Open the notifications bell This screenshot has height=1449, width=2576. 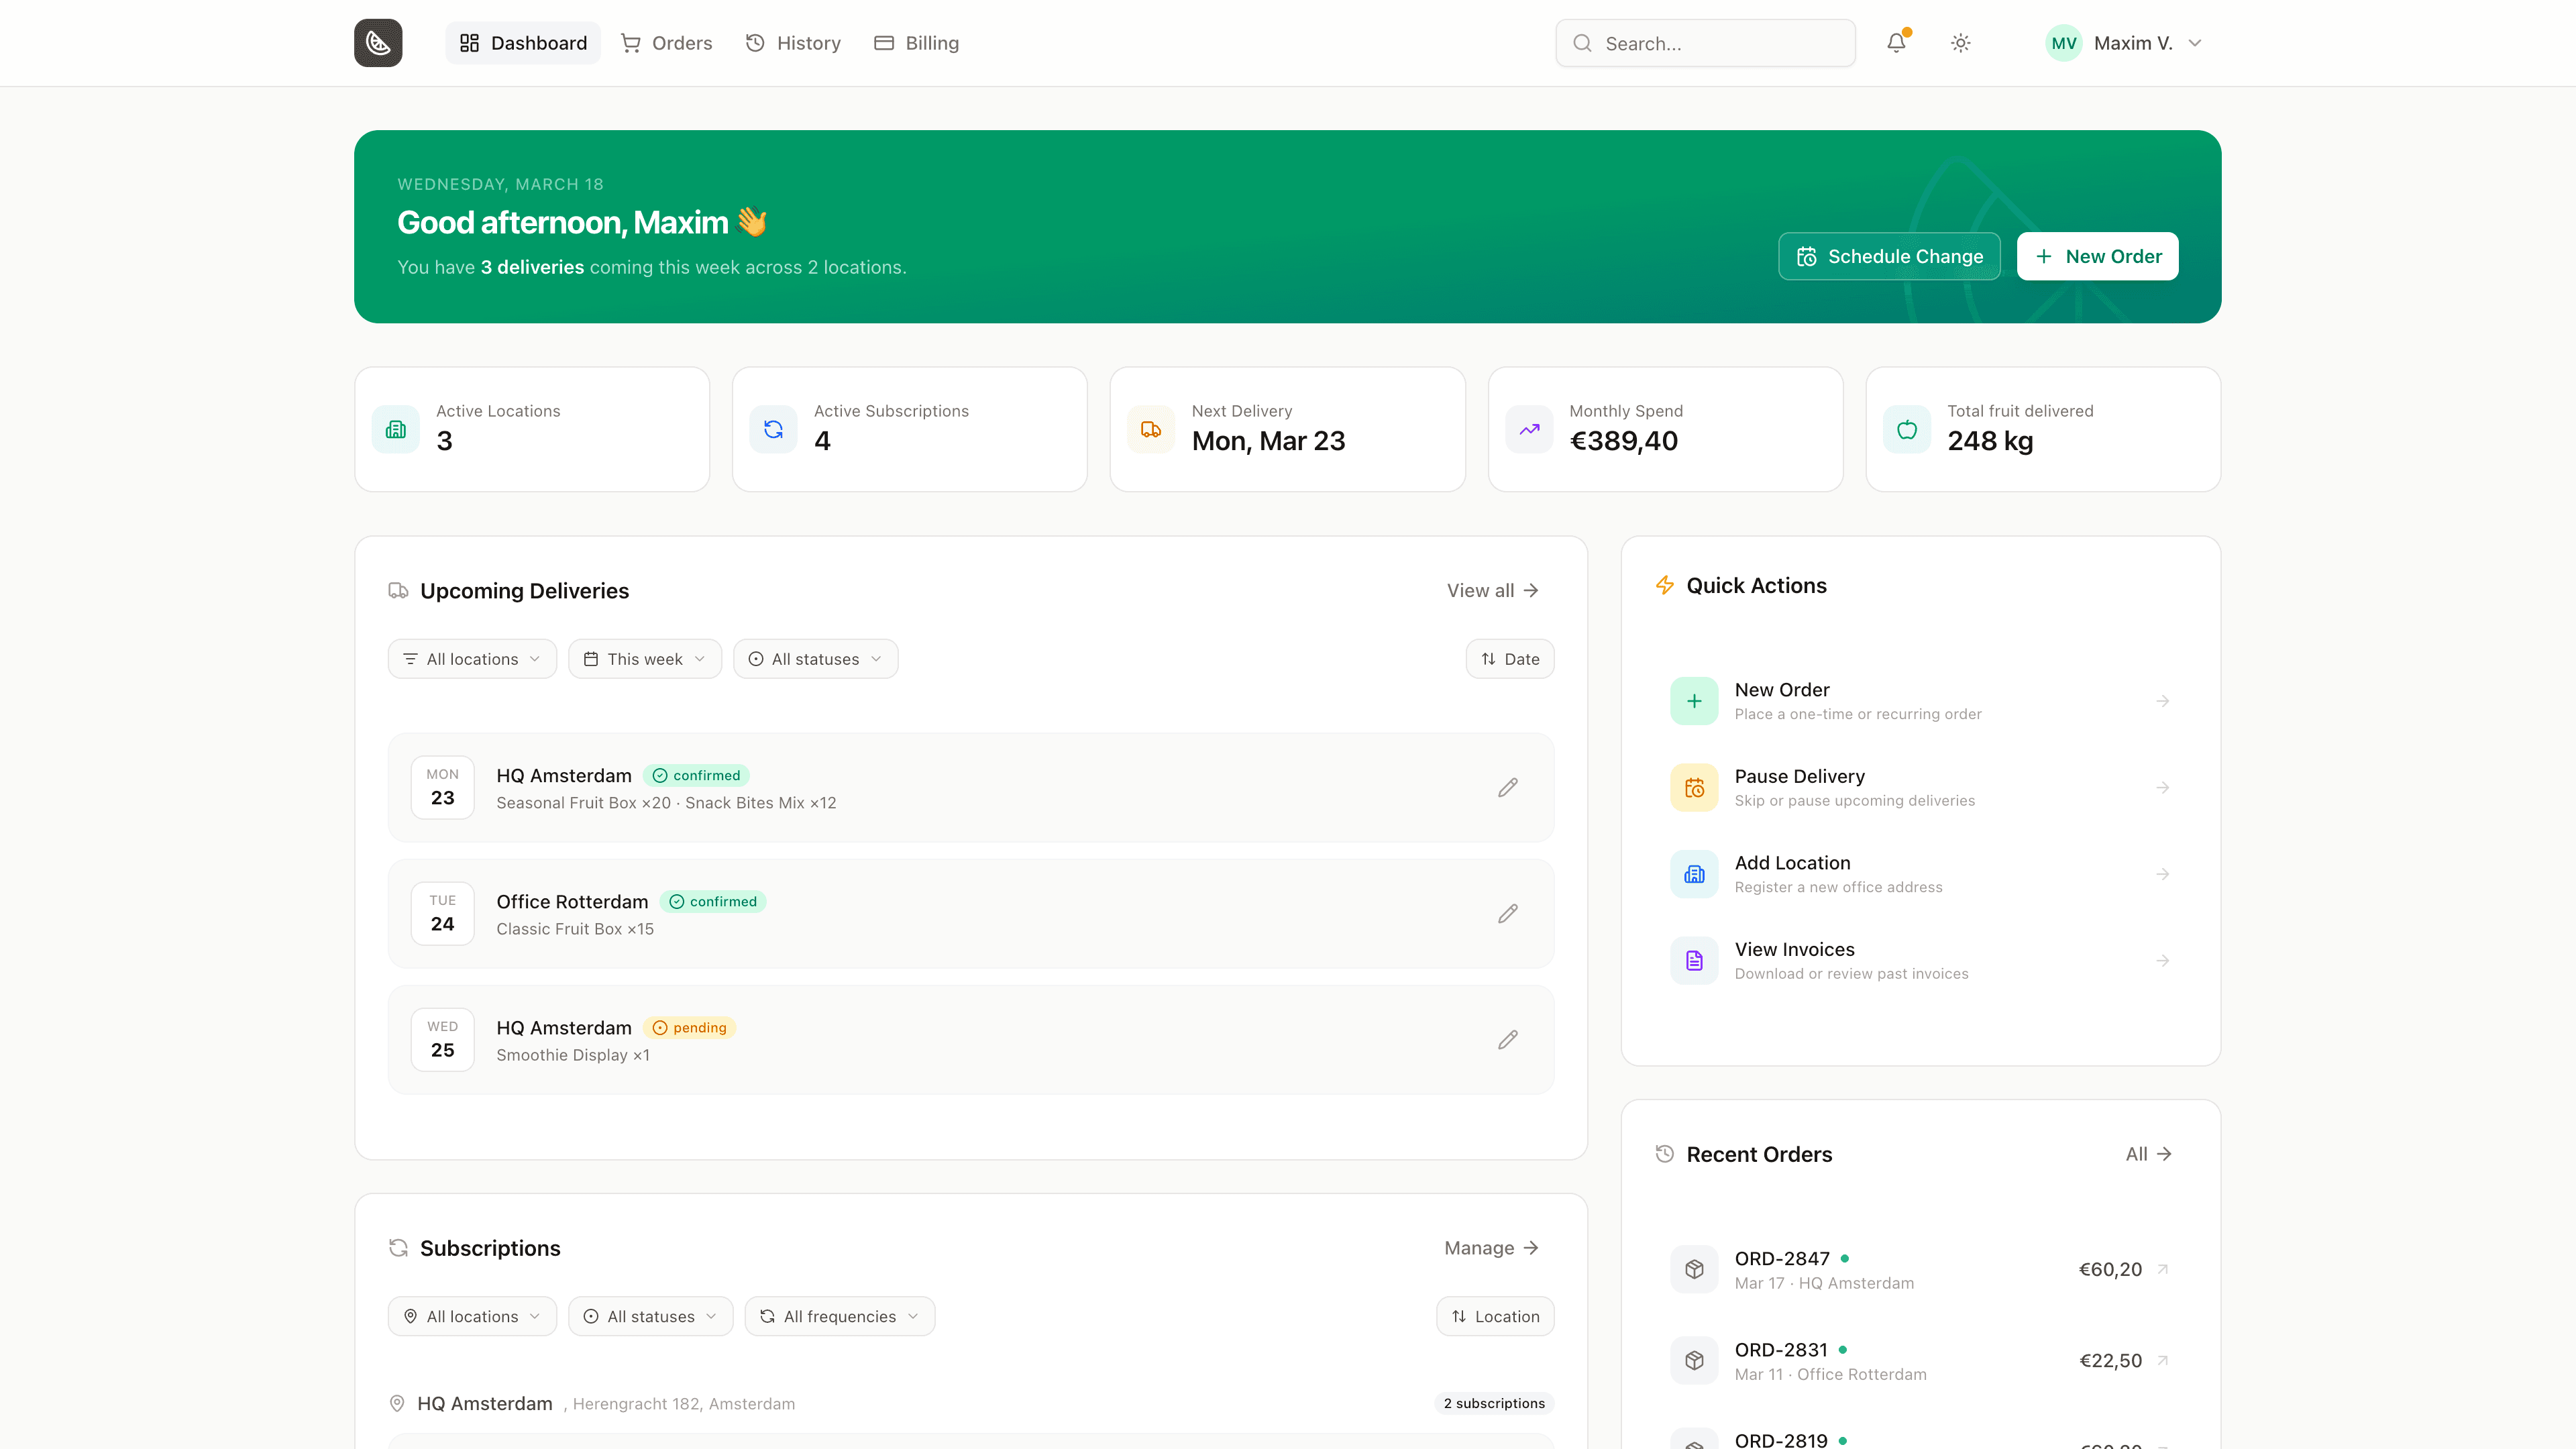(1896, 43)
